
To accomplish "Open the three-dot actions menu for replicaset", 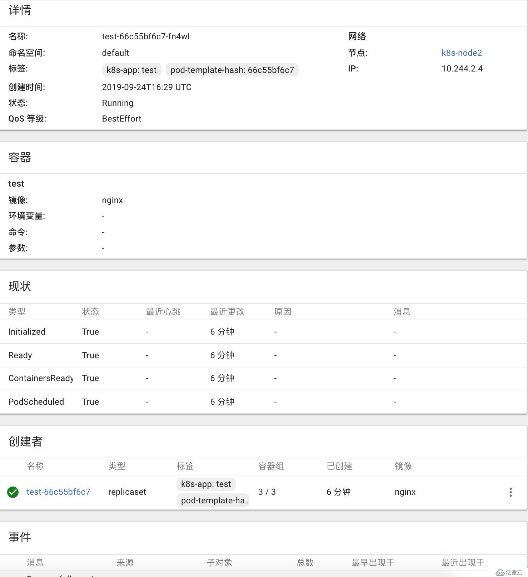I will (x=510, y=492).
